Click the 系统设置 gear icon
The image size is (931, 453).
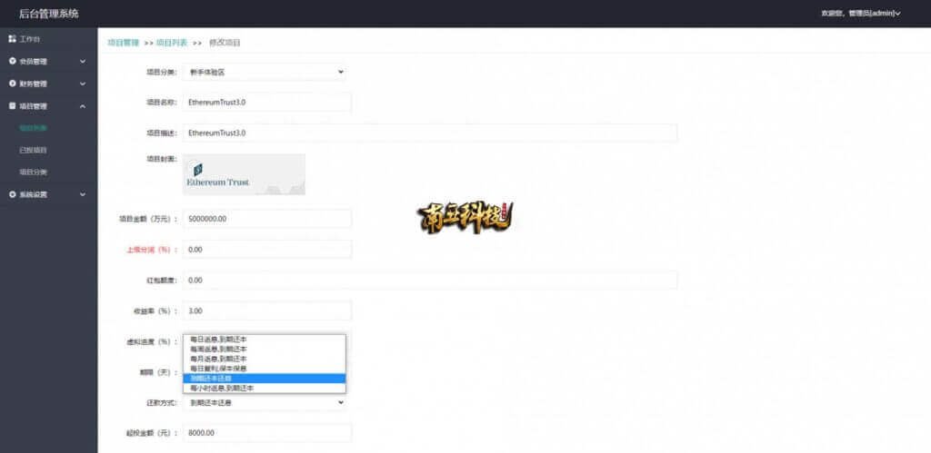point(12,194)
